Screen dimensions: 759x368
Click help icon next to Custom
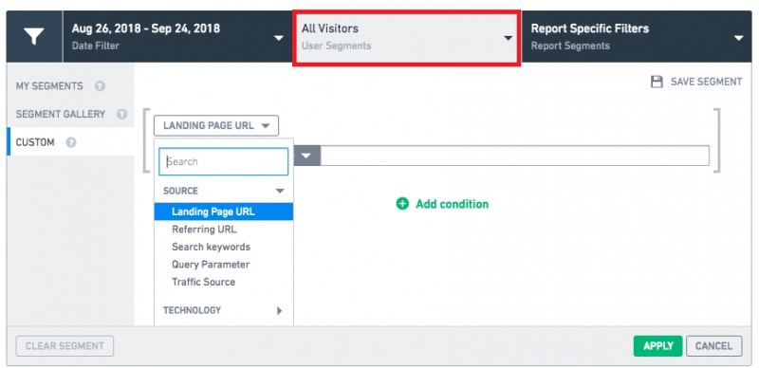coord(71,143)
